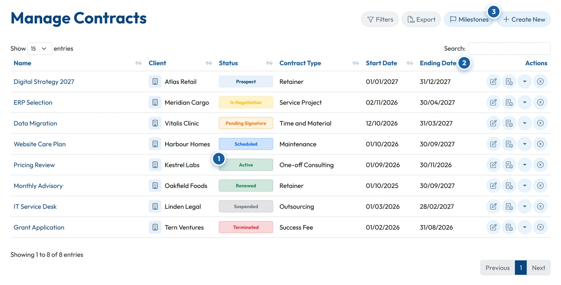Image resolution: width=561 pixels, height=285 pixels.
Task: Edit the Website Care Plan contract
Action: 493,144
